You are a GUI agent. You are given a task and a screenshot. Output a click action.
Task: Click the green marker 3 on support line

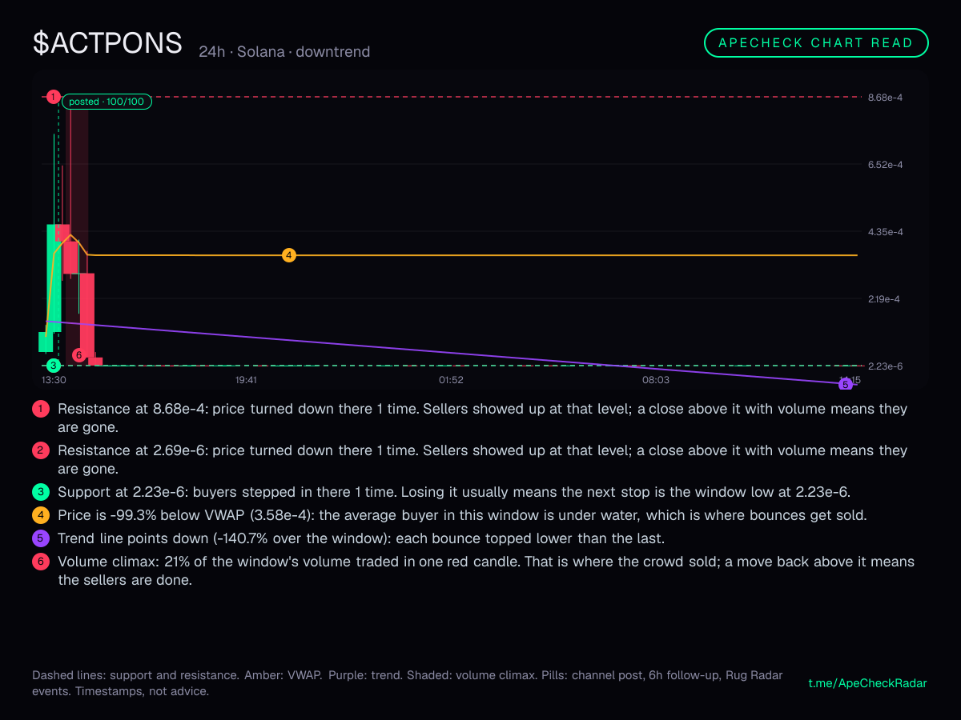pyautogui.click(x=53, y=366)
